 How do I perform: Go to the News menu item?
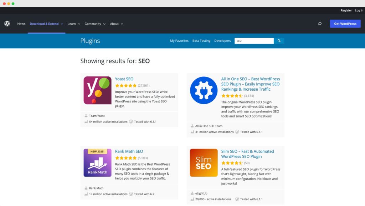tap(21, 24)
